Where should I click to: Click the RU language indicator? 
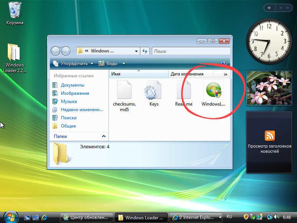(x=229, y=217)
